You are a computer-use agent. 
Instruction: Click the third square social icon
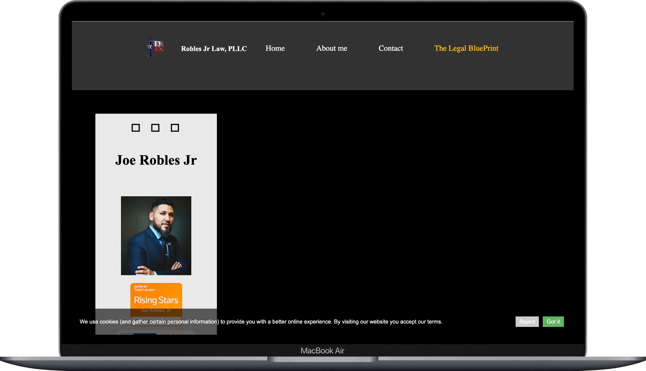(175, 128)
